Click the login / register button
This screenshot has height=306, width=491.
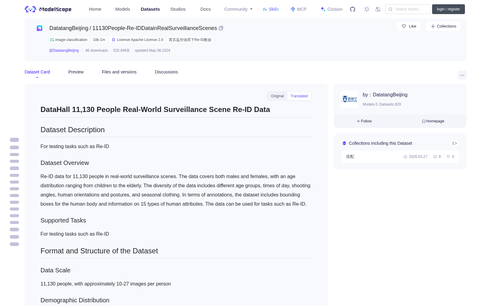point(448,9)
